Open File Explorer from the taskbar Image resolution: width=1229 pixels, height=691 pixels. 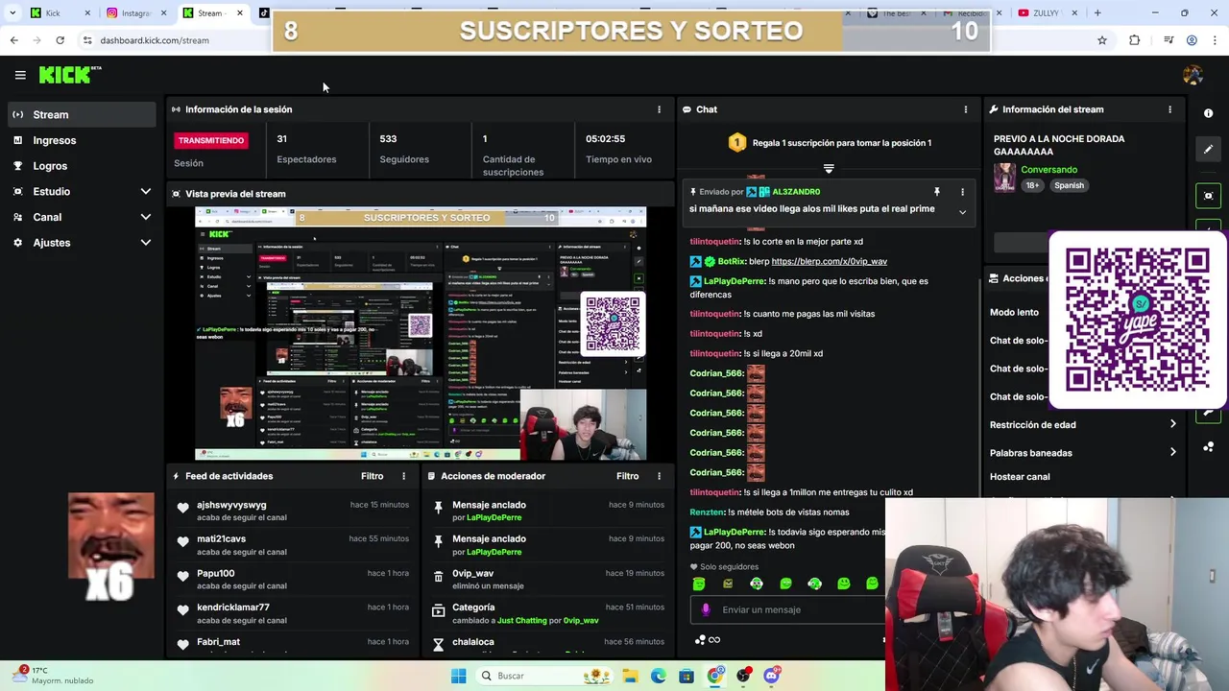click(x=630, y=676)
